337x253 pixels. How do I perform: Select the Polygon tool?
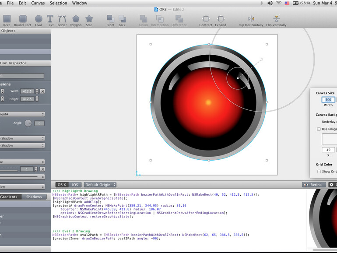pos(76,21)
